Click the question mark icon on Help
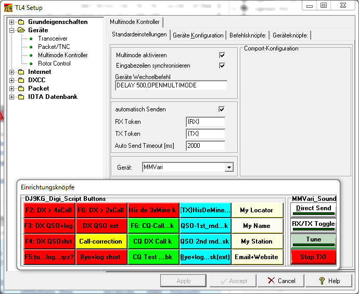Screen dimensions: 359x294 (x=322, y=280)
